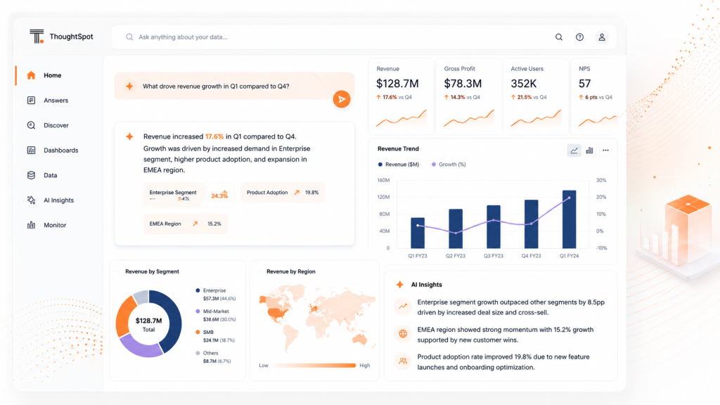Switch Revenue Trend to line chart view
This screenshot has height=405, width=720.
point(574,150)
